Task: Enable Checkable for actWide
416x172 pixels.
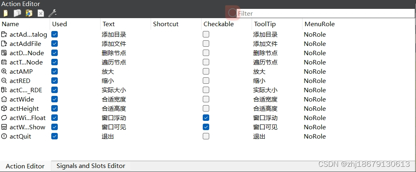Action: [206, 99]
